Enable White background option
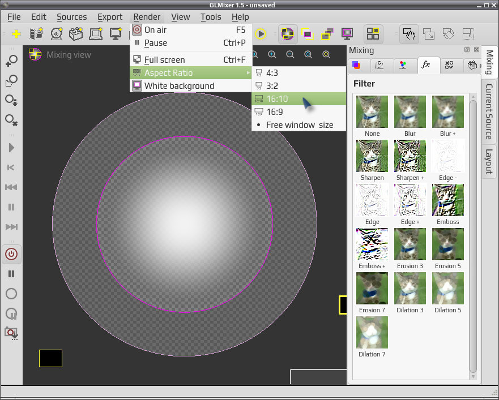The image size is (499, 400). point(191,86)
